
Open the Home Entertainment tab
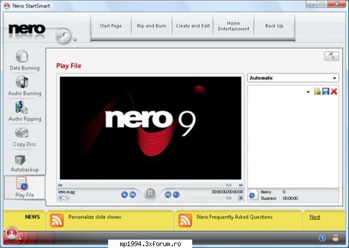point(234,26)
